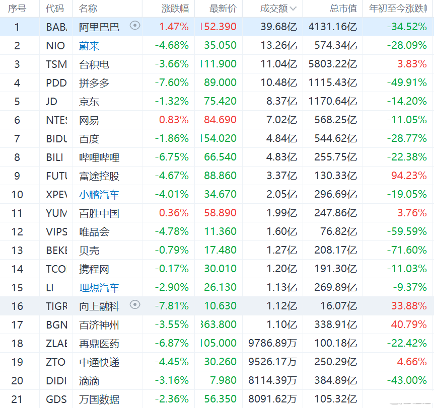Select the 网易 stock name
The image size is (434, 408).
(x=89, y=120)
